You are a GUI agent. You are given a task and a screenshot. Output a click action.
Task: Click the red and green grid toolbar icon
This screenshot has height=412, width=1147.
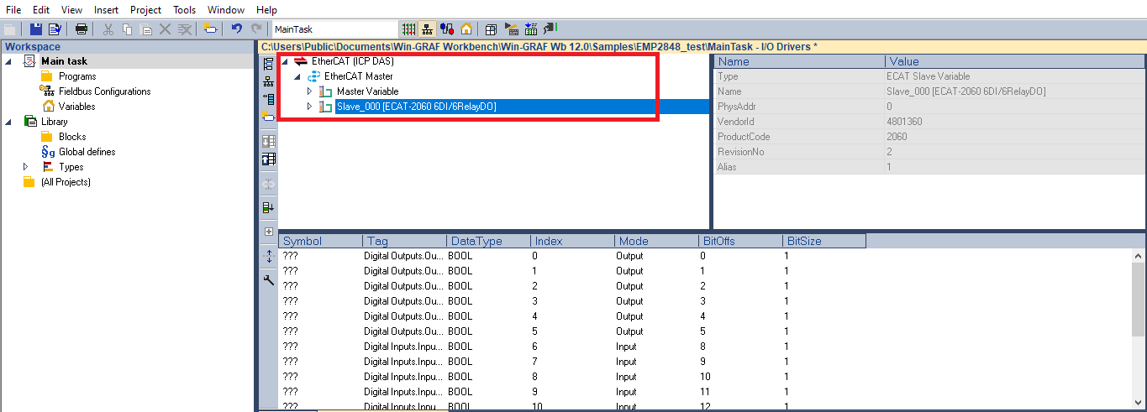pyautogui.click(x=408, y=29)
